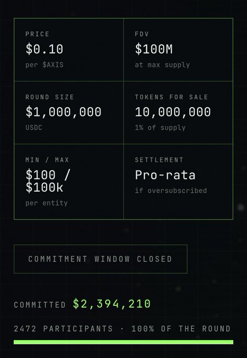This screenshot has width=247, height=358.
Task: Click the COMMITTED label text
Action: point(39,305)
